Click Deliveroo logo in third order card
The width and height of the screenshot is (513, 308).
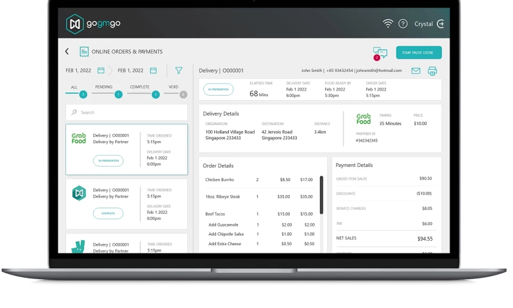coord(78,246)
